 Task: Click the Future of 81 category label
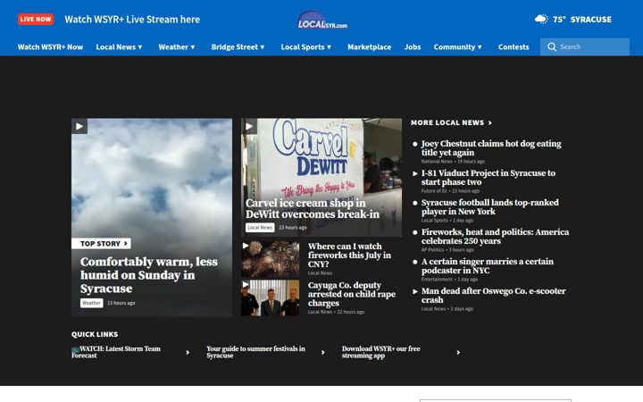point(434,191)
